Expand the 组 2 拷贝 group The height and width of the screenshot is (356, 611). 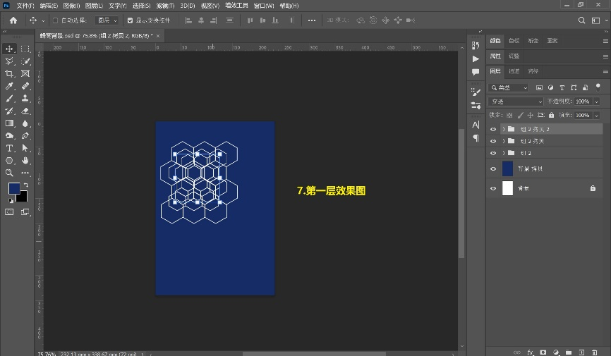tap(504, 141)
